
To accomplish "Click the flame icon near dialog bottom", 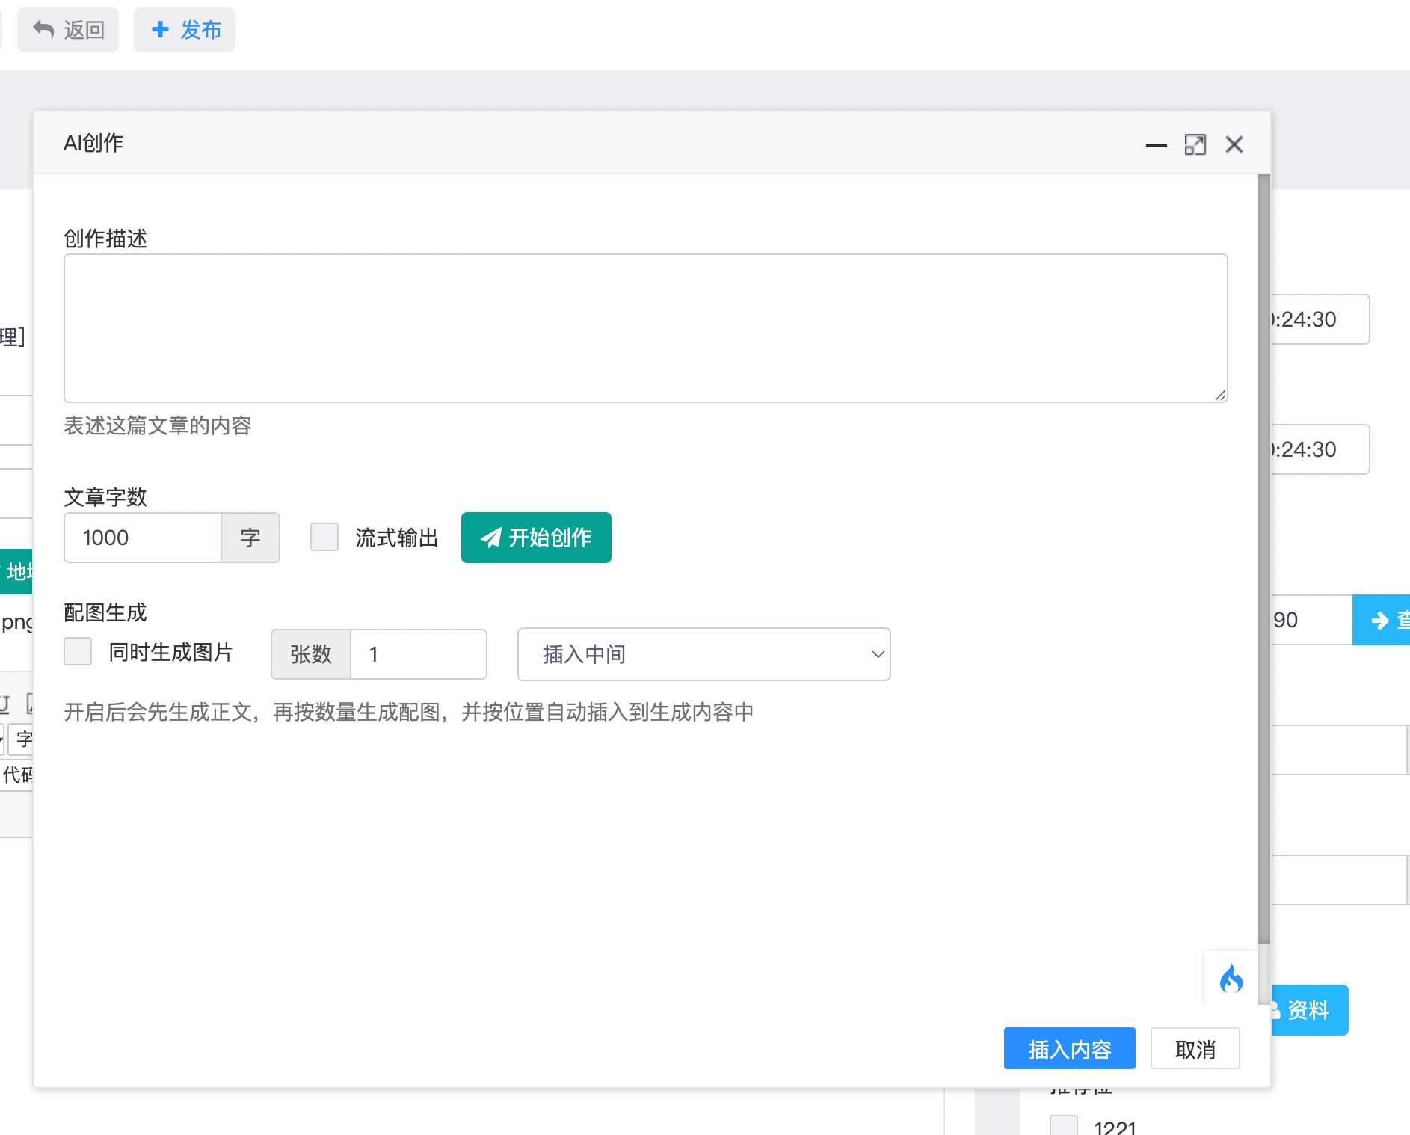I will [x=1231, y=978].
